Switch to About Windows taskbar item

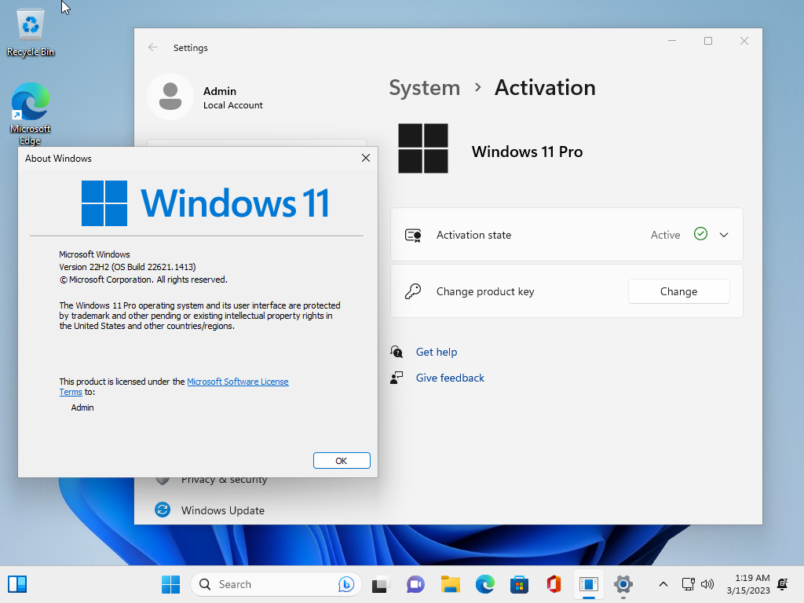pyautogui.click(x=589, y=584)
